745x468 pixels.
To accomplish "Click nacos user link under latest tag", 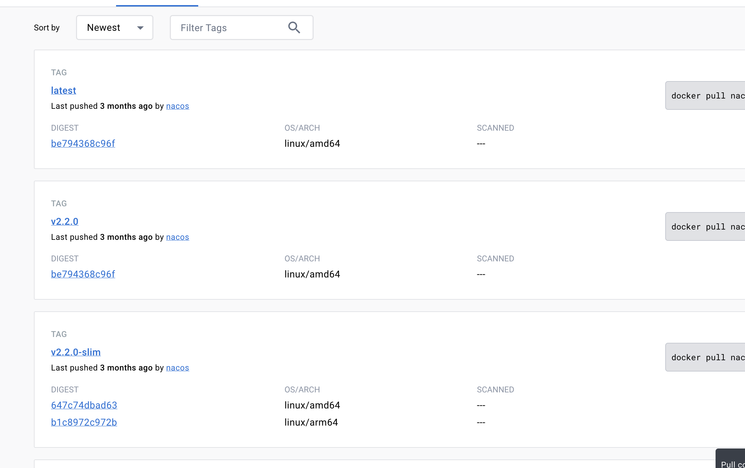I will coord(177,106).
